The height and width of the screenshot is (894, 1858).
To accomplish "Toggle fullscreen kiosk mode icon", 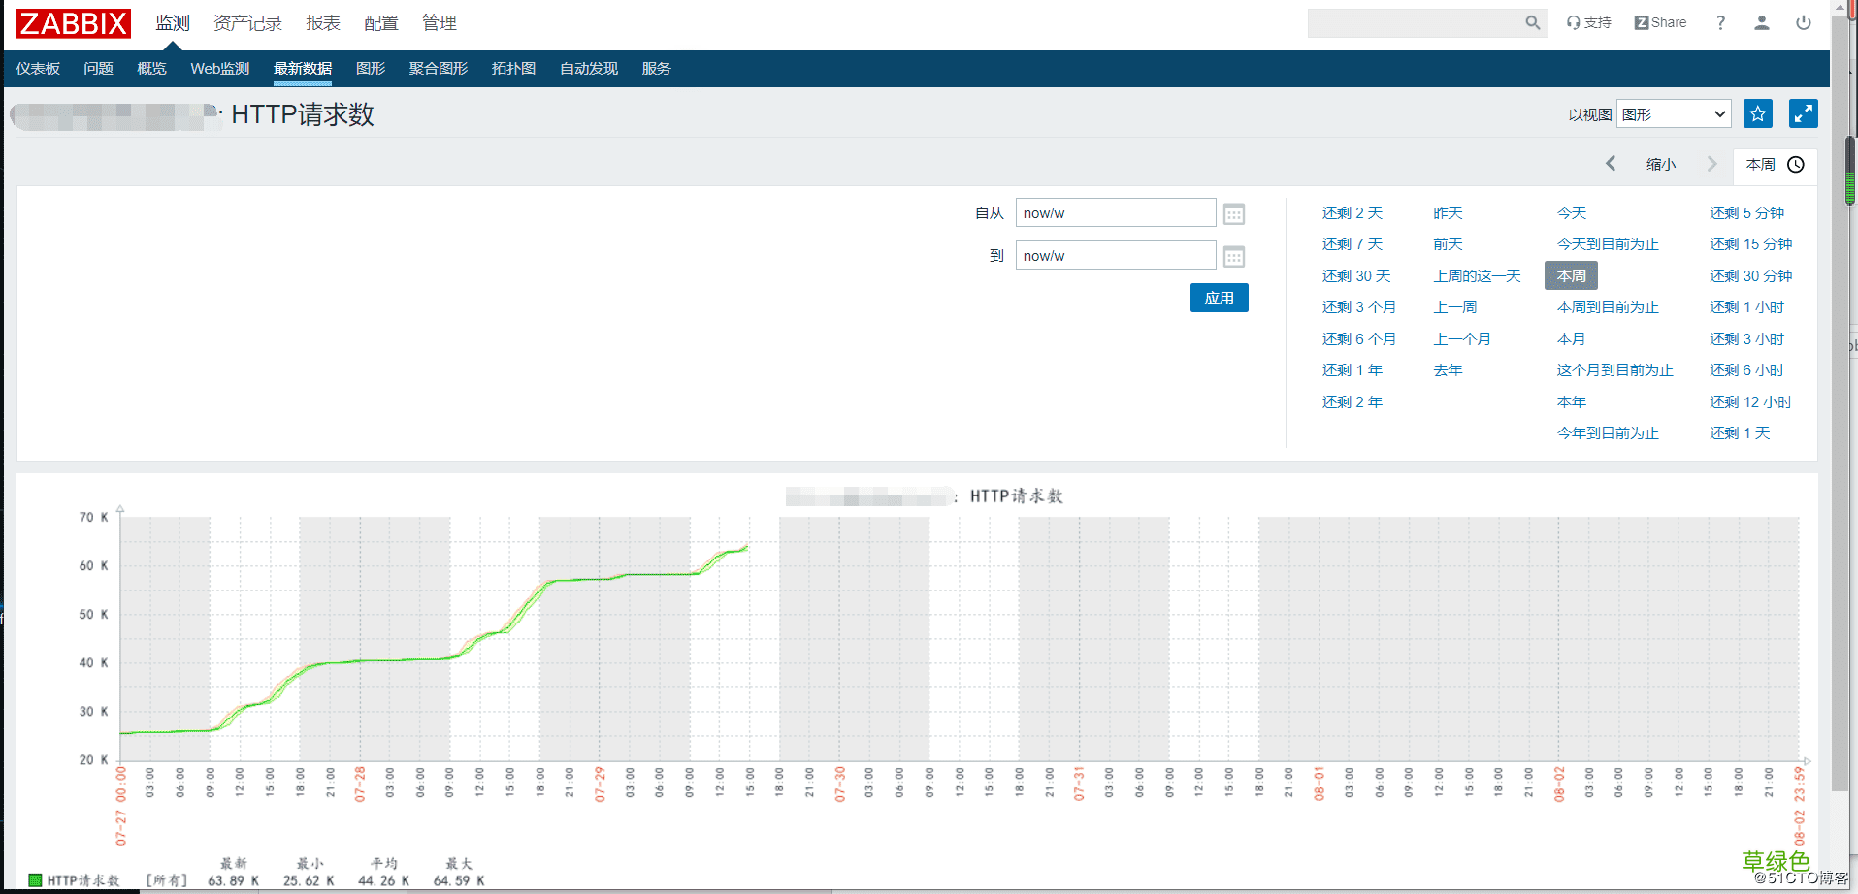I will 1803,113.
